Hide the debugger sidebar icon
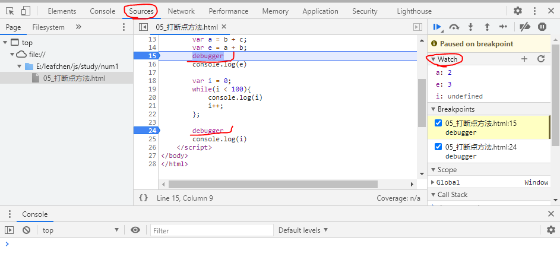The height and width of the screenshot is (263, 560). [417, 27]
